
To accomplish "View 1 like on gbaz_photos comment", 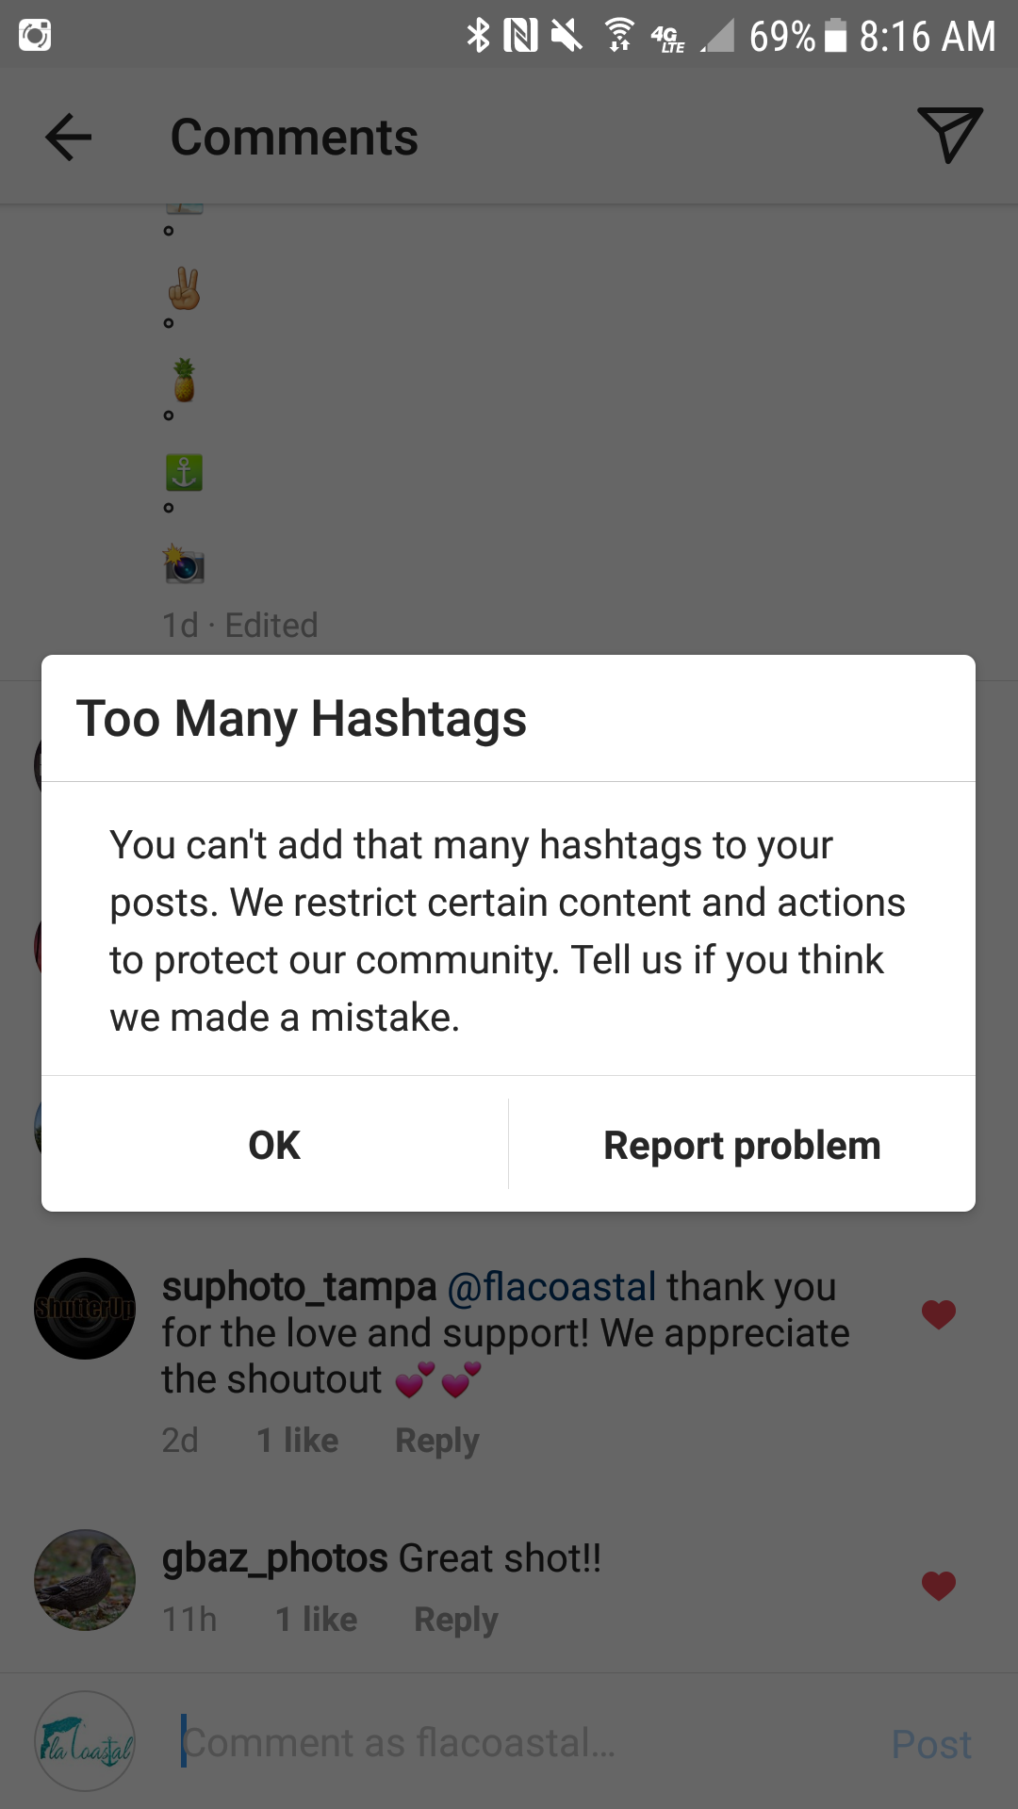I will coord(317,1620).
